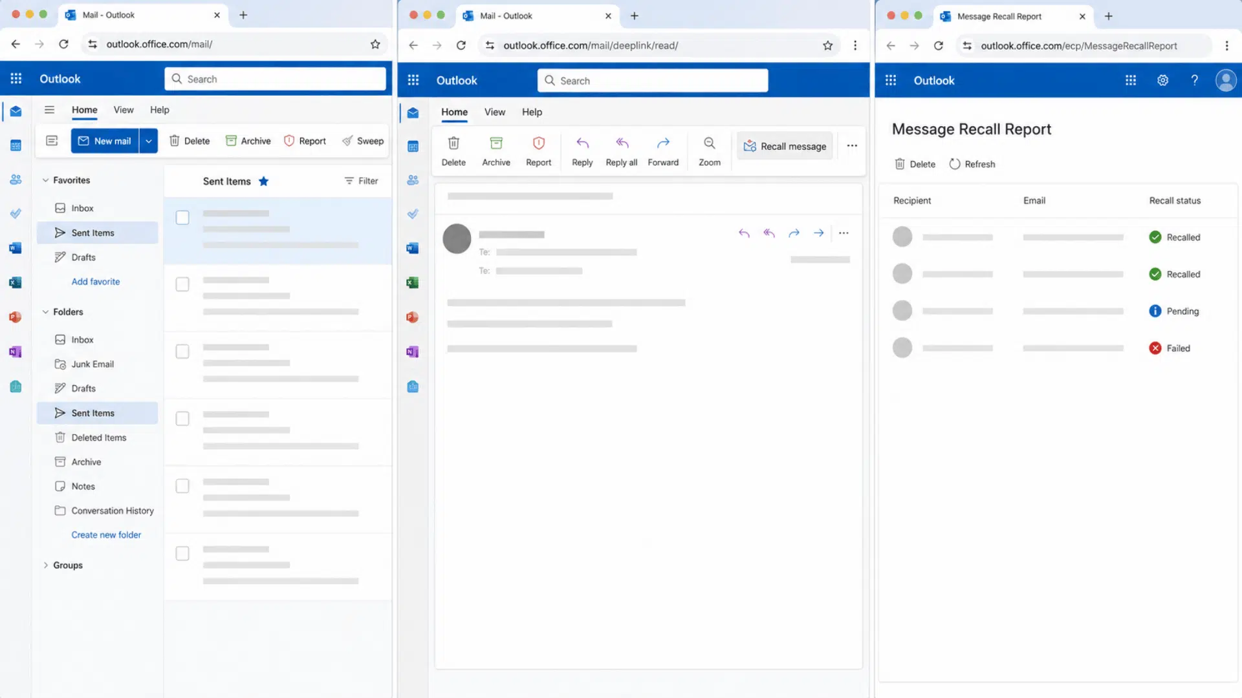1242x698 pixels.
Task: Click the help question mark in Recall Report window
Action: click(x=1194, y=80)
